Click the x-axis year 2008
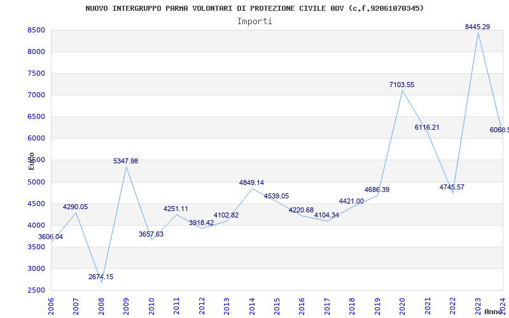 tap(101, 306)
